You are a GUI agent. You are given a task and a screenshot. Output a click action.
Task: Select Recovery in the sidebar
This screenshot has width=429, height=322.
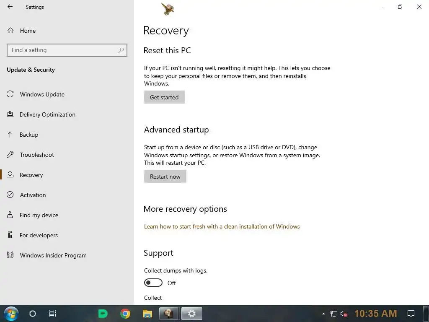[x=67, y=175]
